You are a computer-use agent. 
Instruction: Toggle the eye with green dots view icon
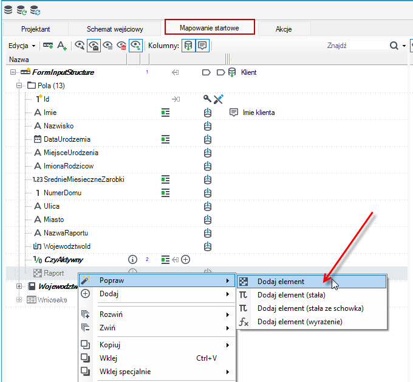(135, 46)
